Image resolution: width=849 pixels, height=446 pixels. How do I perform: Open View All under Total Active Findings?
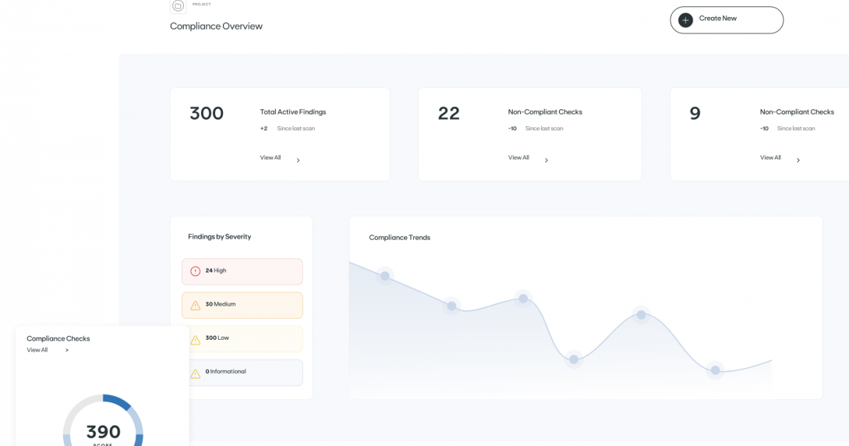270,157
